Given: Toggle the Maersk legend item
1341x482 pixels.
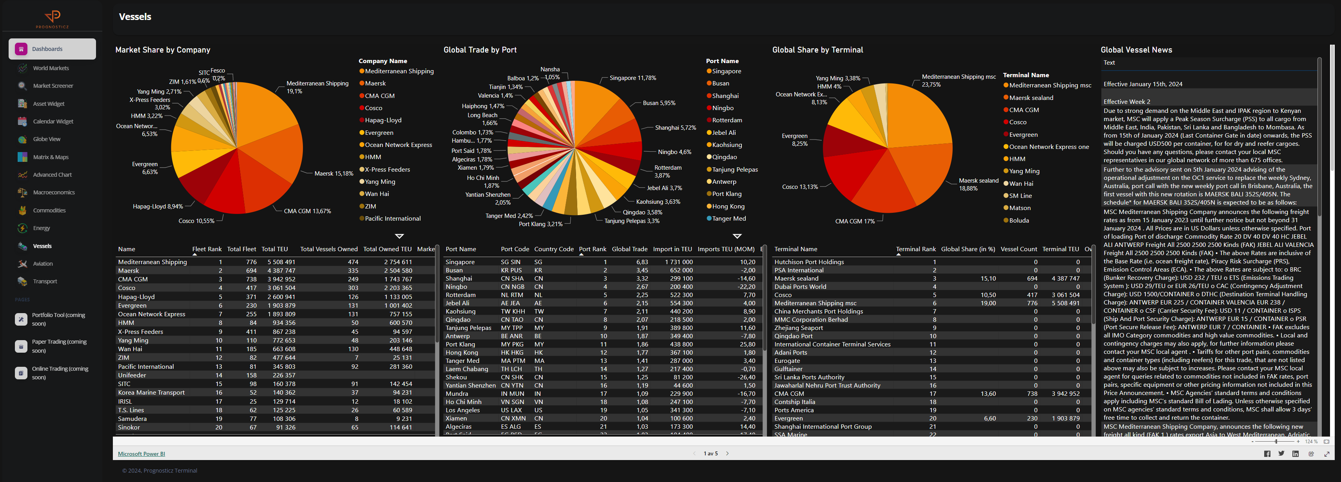Looking at the screenshot, I should tap(375, 83).
